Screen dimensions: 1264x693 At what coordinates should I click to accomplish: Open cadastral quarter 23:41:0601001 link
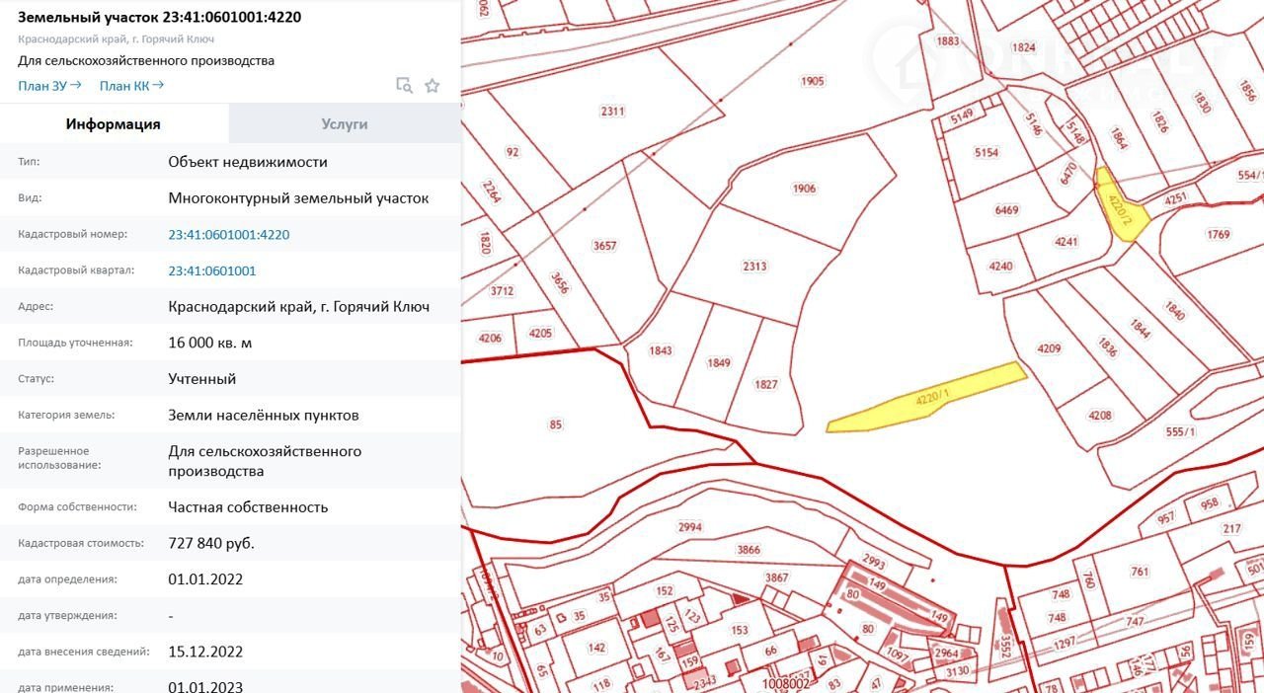(x=211, y=270)
